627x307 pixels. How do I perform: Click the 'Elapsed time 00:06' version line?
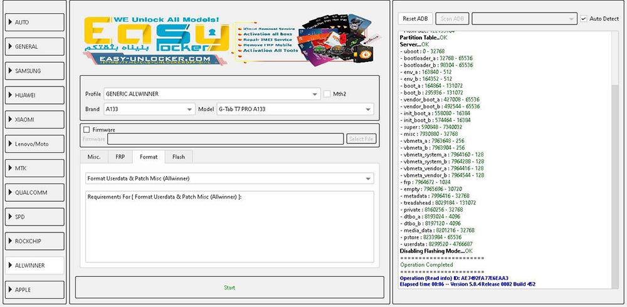pyautogui.click(x=468, y=284)
